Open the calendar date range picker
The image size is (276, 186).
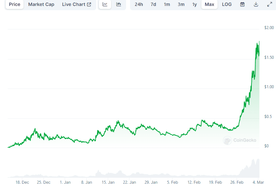242,4
